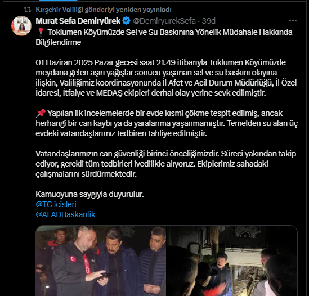
Task: Open the right nighttime flood photo
Action: 232,261
